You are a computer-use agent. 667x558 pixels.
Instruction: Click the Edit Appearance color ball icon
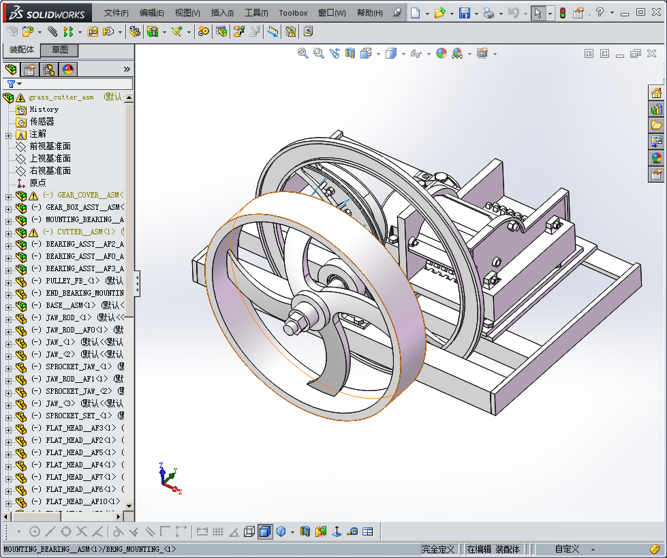[x=441, y=53]
